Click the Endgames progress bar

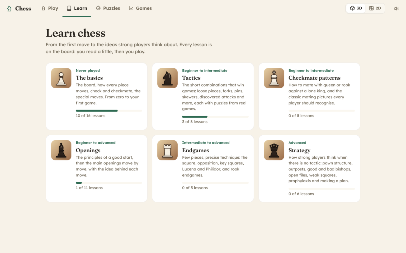point(215,183)
